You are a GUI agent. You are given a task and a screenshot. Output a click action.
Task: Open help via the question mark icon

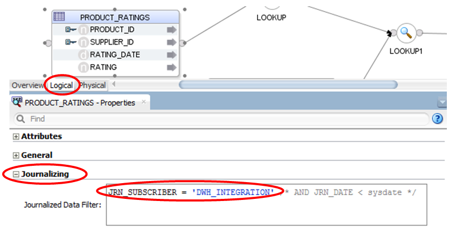coord(437,119)
